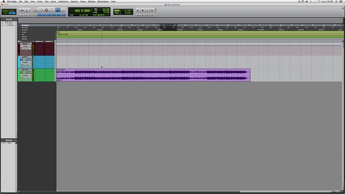Click the Rewind transport button
The width and height of the screenshot is (345, 194).
click(142, 15)
